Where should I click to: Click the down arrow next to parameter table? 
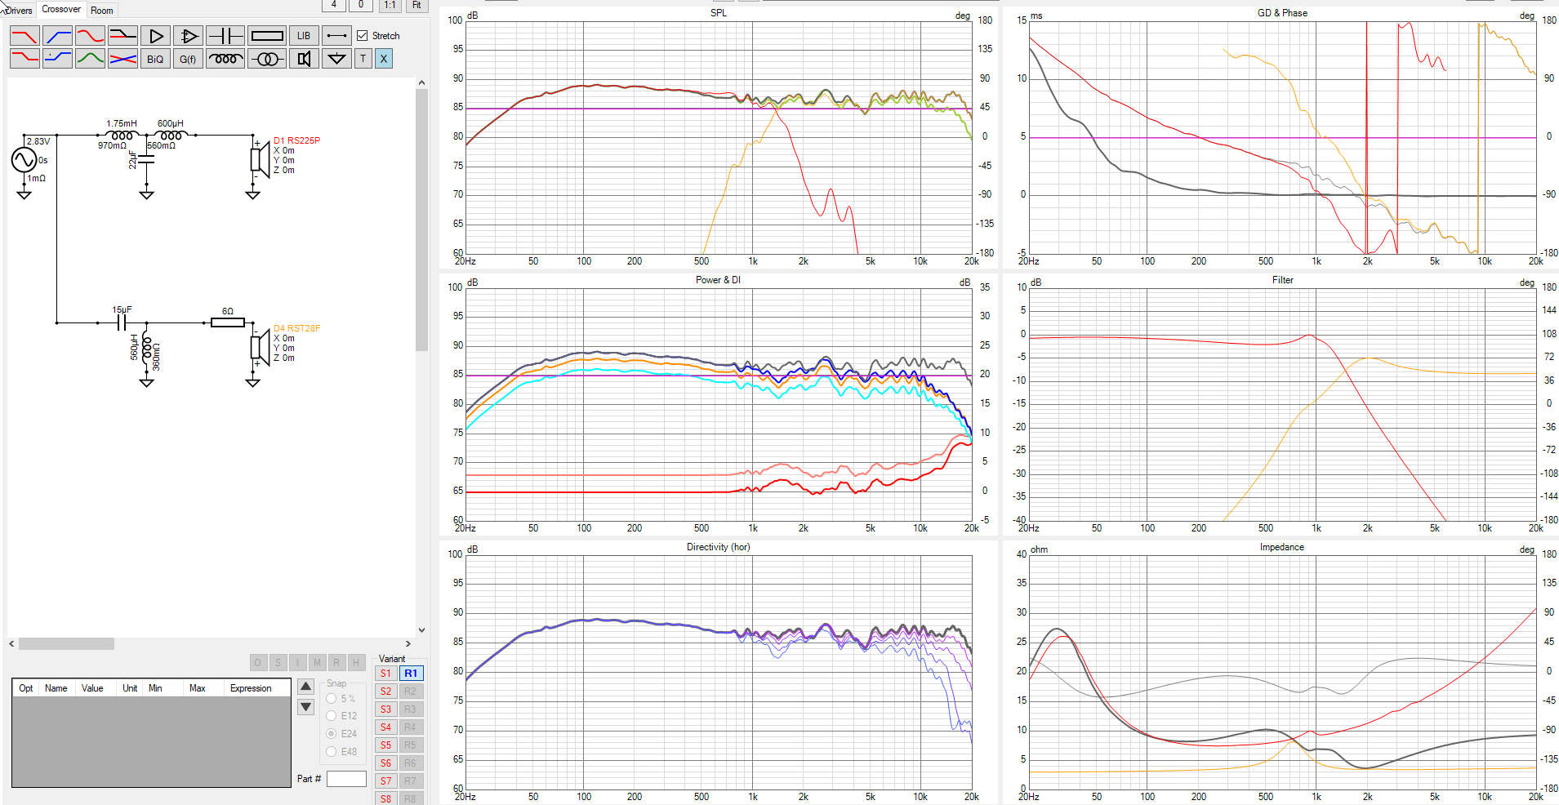pyautogui.click(x=306, y=707)
